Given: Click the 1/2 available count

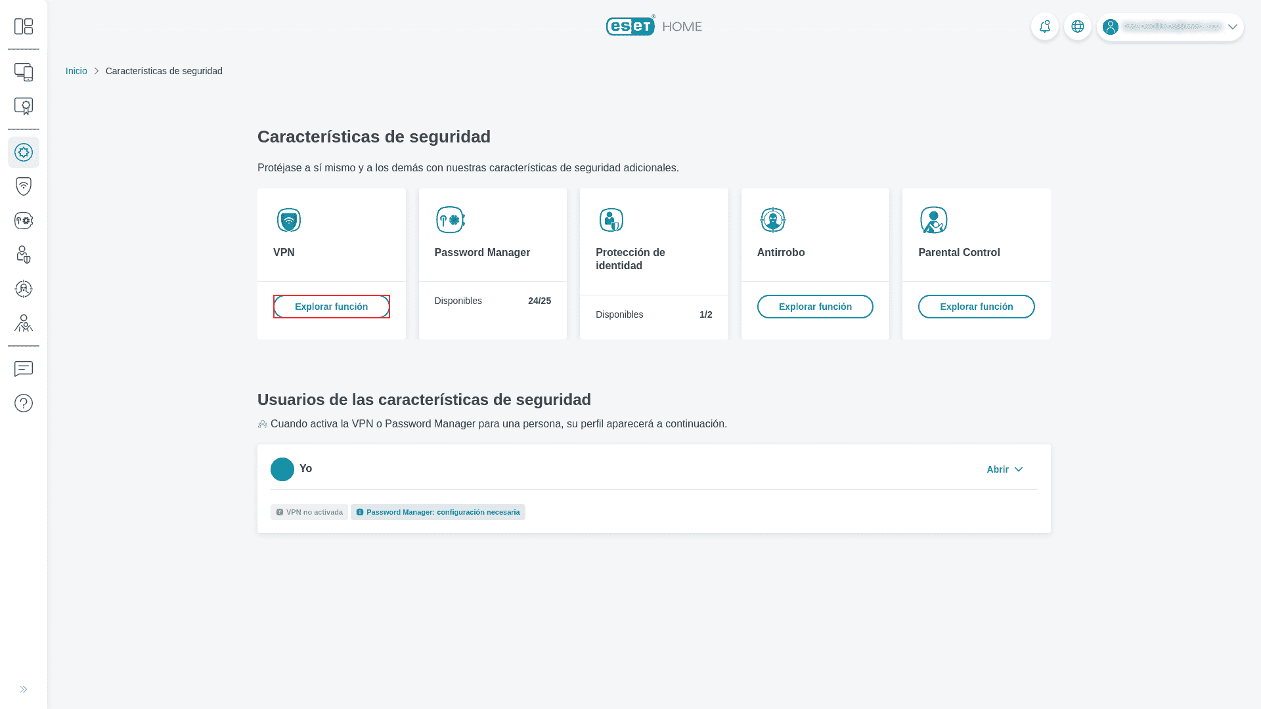Looking at the screenshot, I should pyautogui.click(x=706, y=314).
